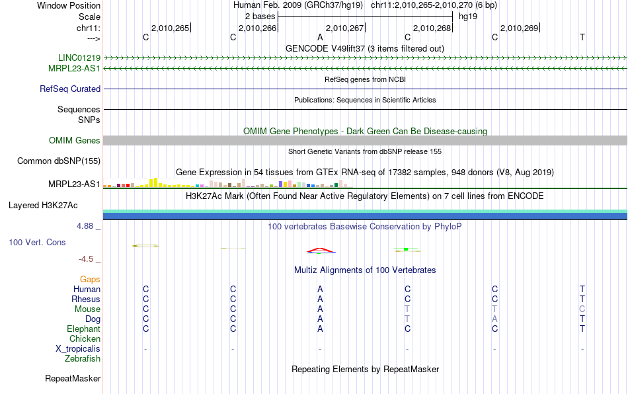Click the cyan H3K27Ac signal band
Screen dimensions: 628x394
click(x=365, y=212)
